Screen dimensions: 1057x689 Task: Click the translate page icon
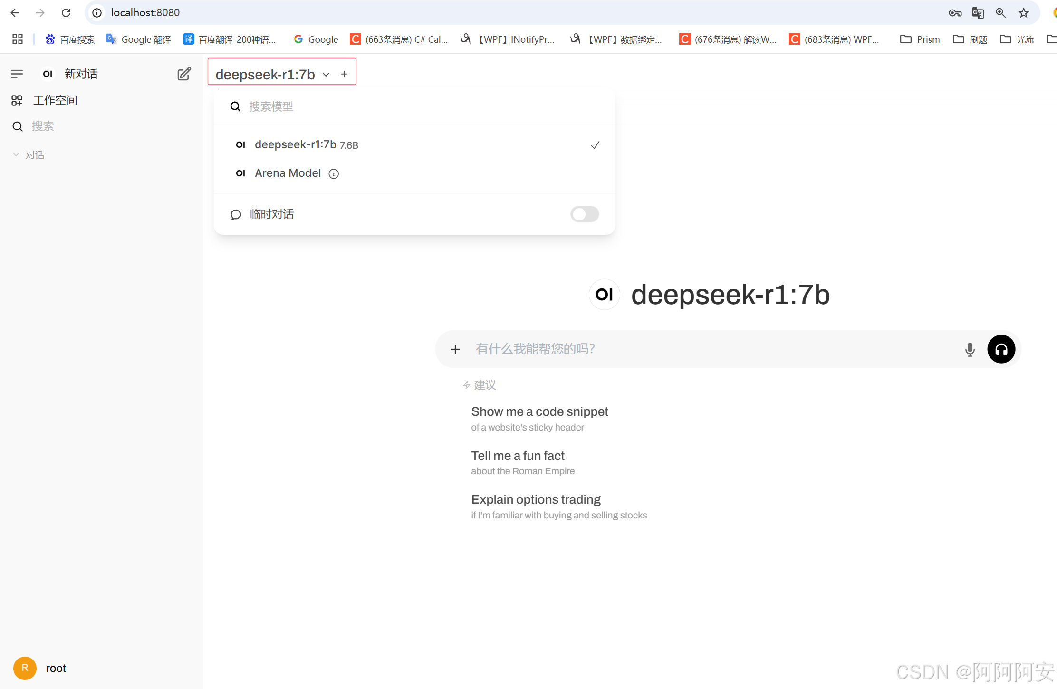click(x=978, y=13)
